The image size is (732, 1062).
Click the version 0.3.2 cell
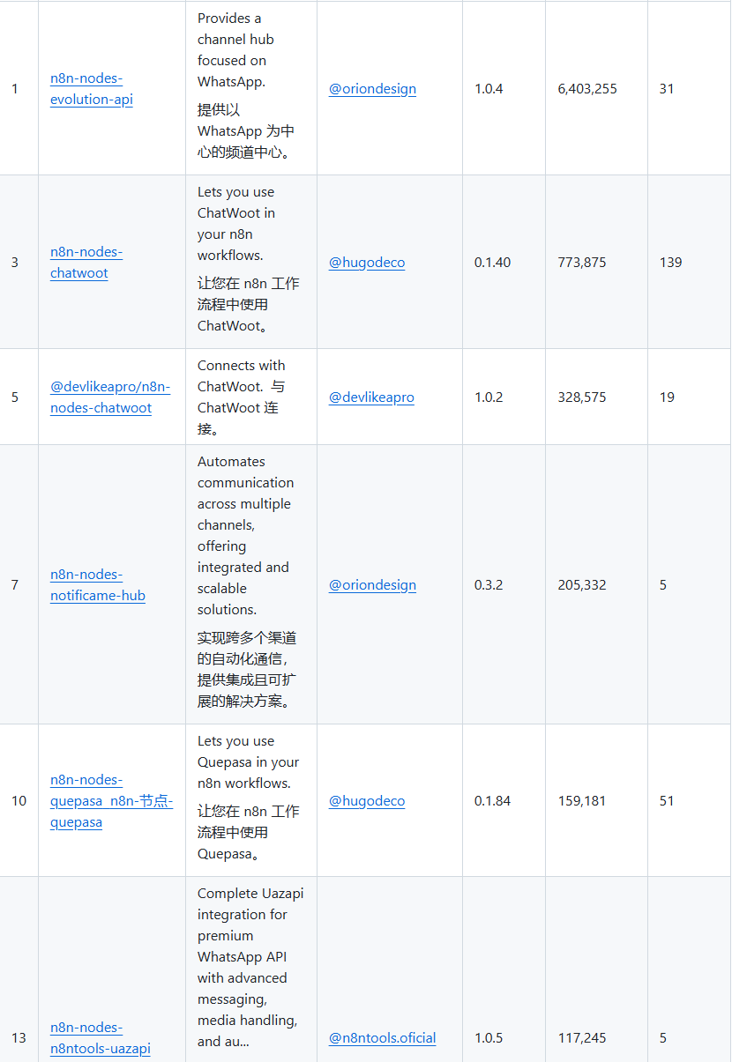(x=489, y=585)
